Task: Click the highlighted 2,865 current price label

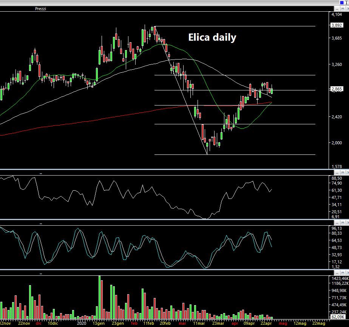Action: pos(337,89)
